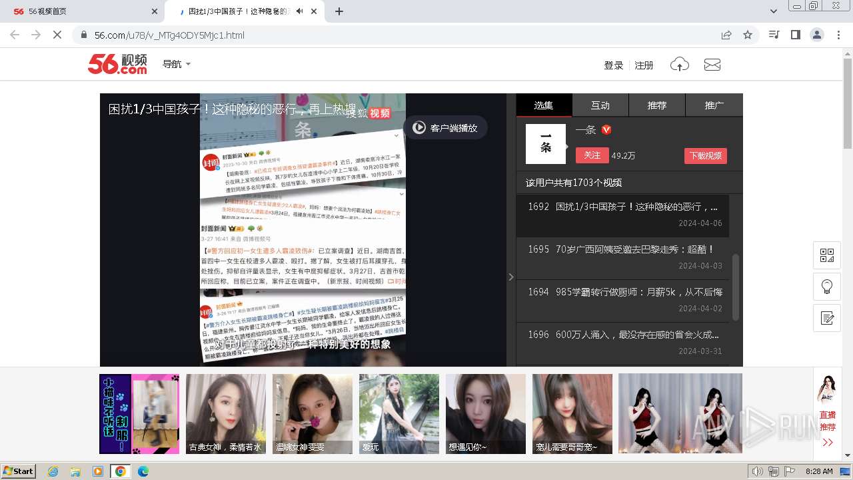Switch to the 选集 tab
This screenshot has height=480, width=853.
click(x=544, y=105)
